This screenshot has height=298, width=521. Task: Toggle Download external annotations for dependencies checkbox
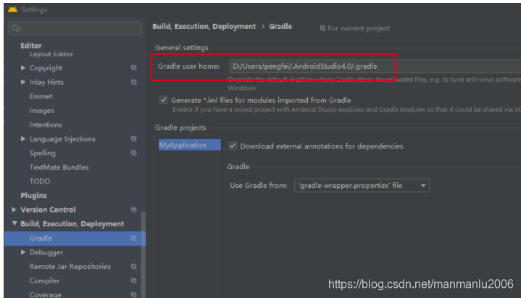click(x=233, y=146)
